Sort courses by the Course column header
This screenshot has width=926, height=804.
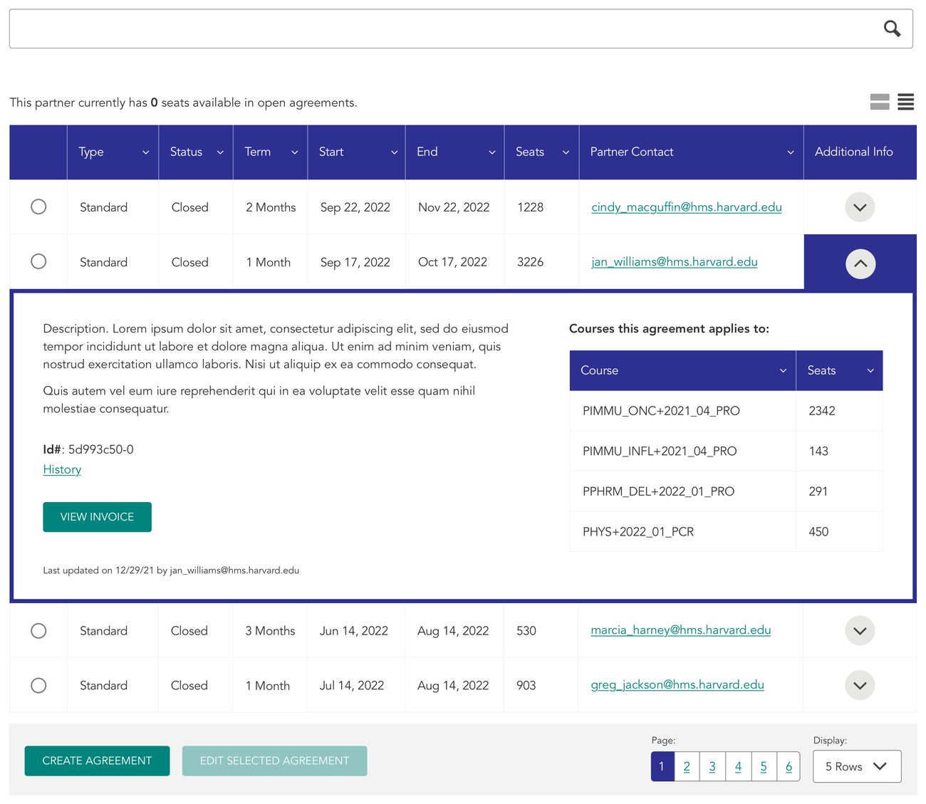click(682, 370)
